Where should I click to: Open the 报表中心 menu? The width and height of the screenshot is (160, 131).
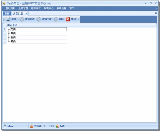click(x=49, y=8)
